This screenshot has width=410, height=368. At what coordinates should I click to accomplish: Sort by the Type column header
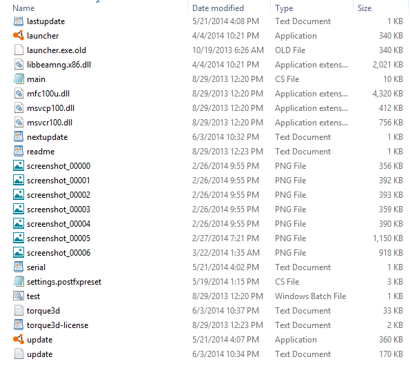point(284,8)
